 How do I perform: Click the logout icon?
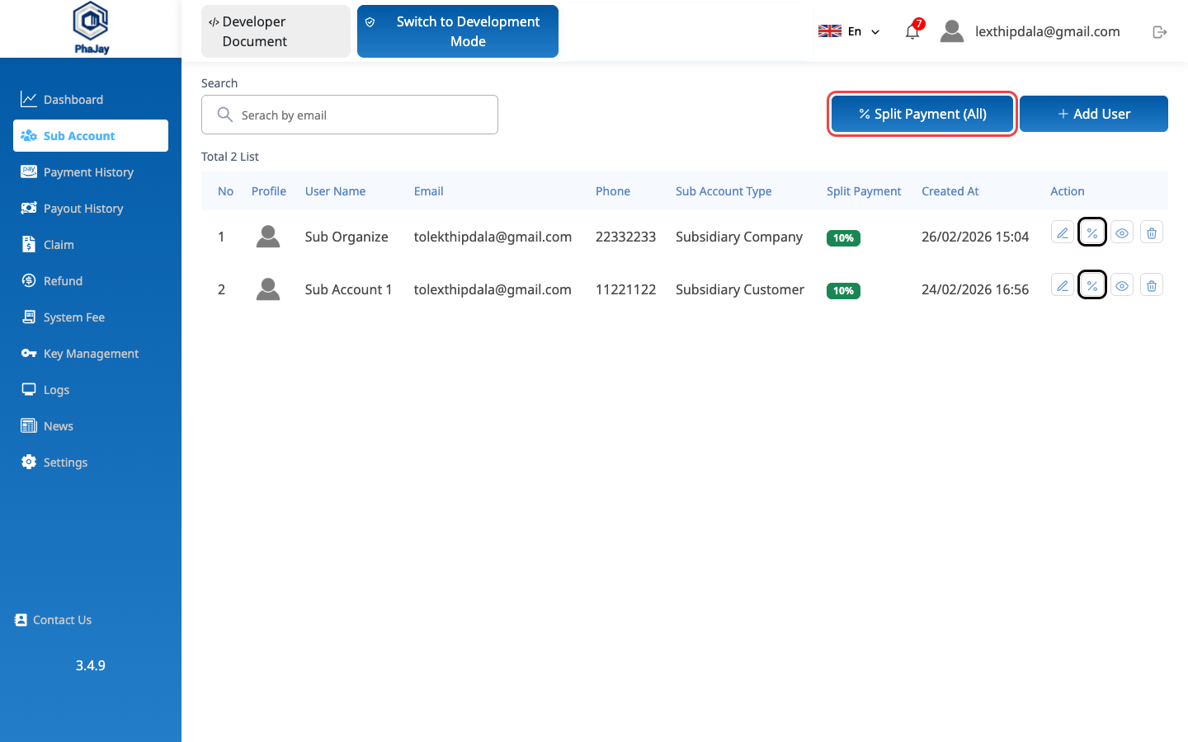(x=1159, y=31)
